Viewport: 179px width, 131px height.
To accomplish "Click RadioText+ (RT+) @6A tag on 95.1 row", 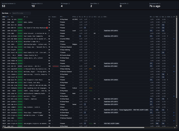I will (x=111, y=66).
